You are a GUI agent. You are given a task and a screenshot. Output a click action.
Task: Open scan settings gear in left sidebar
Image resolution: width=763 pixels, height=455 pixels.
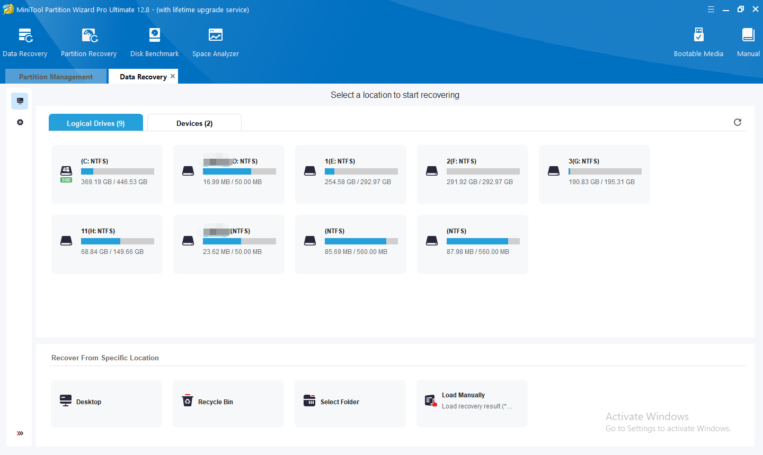coord(20,122)
